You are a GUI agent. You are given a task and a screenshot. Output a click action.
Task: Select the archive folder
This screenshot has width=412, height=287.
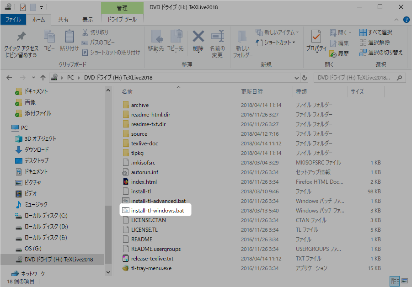coord(136,105)
